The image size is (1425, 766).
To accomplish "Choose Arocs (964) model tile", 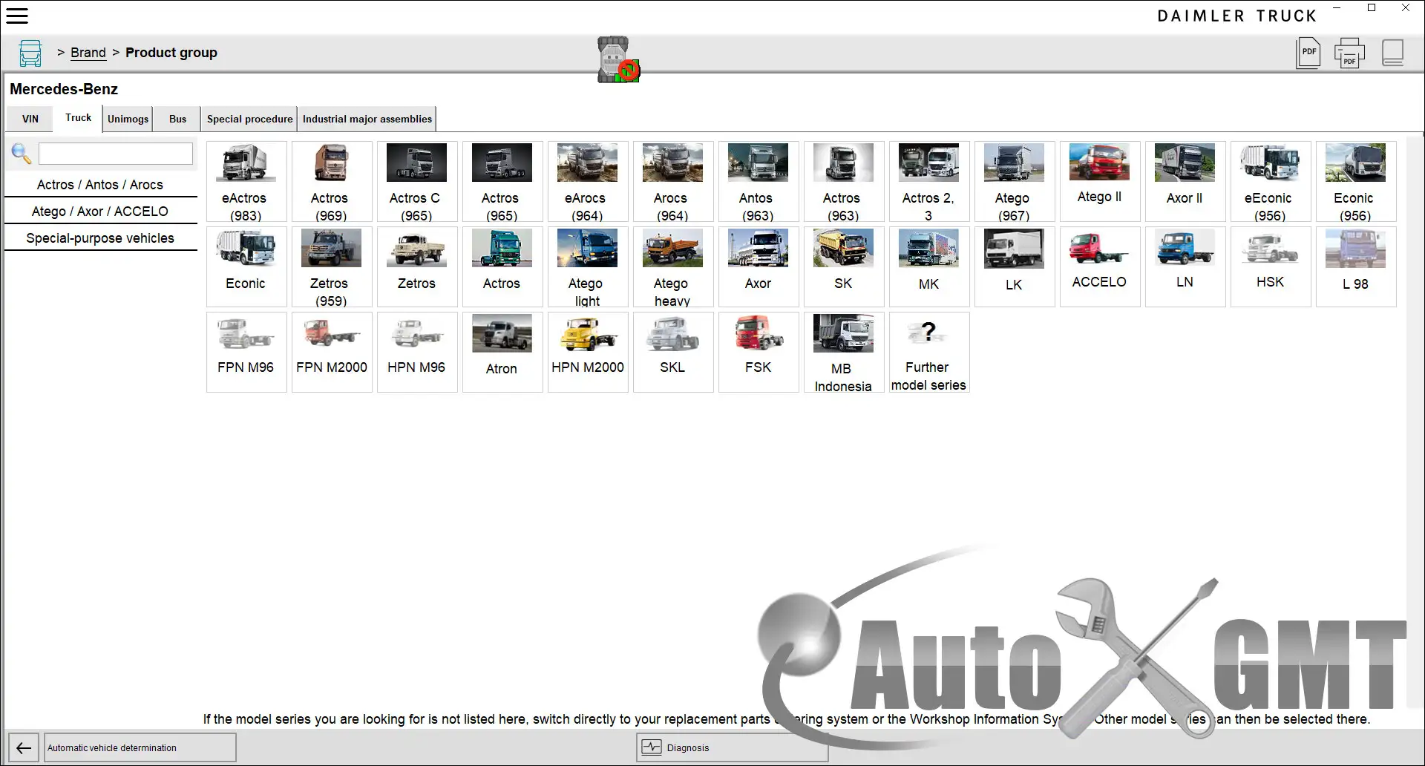I will (673, 182).
